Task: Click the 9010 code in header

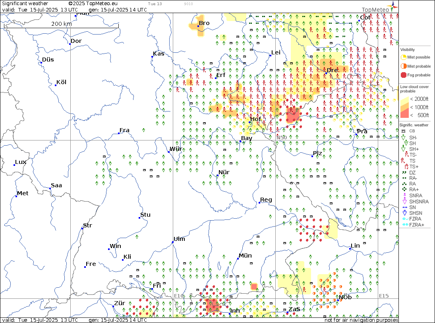Action: pyautogui.click(x=188, y=4)
